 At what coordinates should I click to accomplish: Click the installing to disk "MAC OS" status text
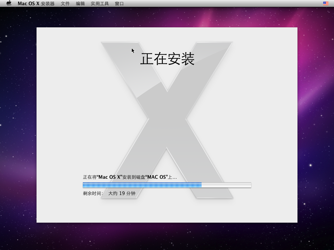tap(130, 177)
